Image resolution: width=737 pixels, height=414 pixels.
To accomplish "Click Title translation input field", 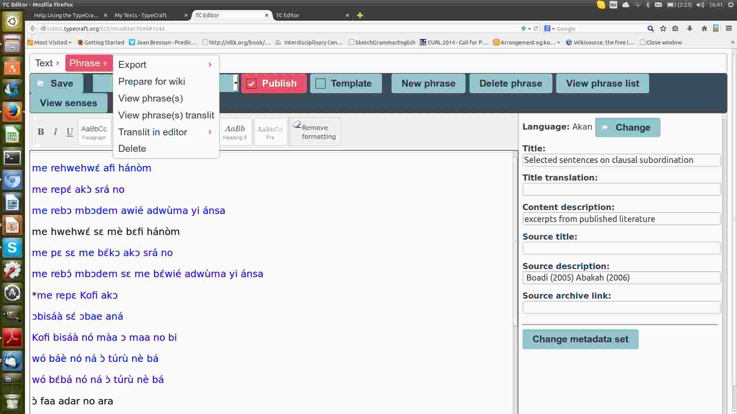I will [621, 189].
